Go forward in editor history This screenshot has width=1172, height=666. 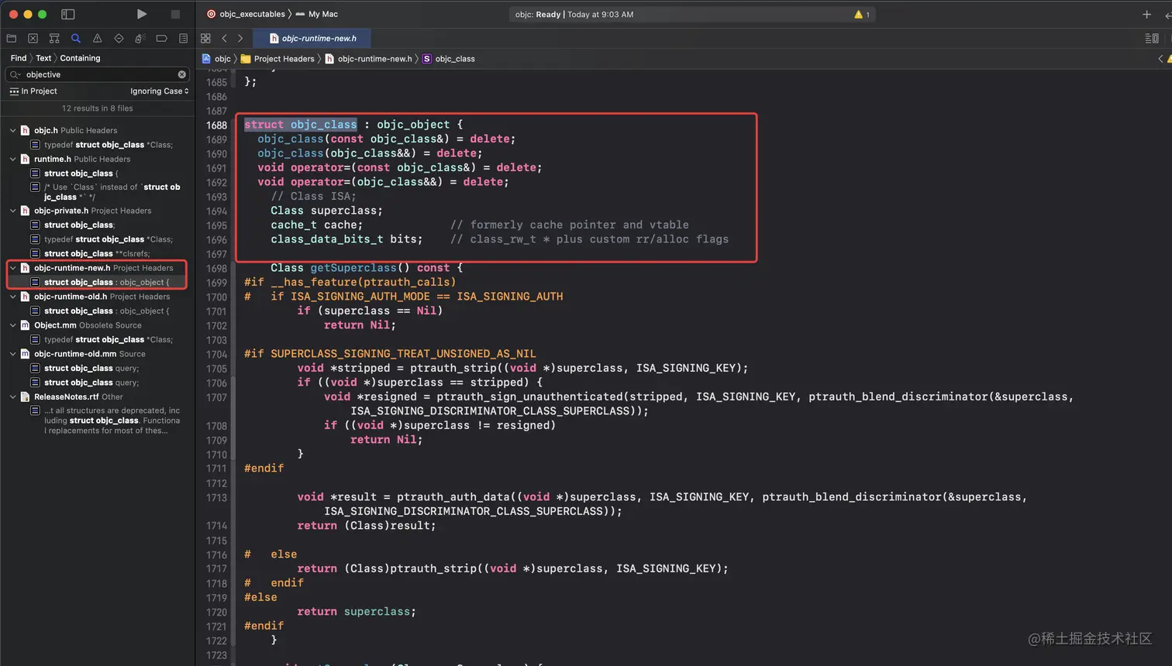coord(240,38)
